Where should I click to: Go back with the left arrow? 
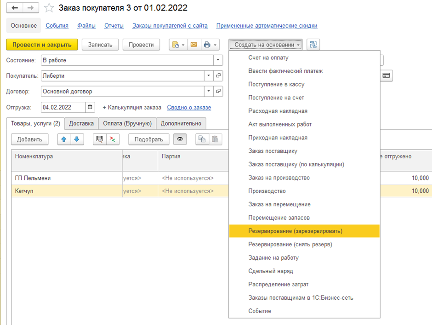pos(15,8)
